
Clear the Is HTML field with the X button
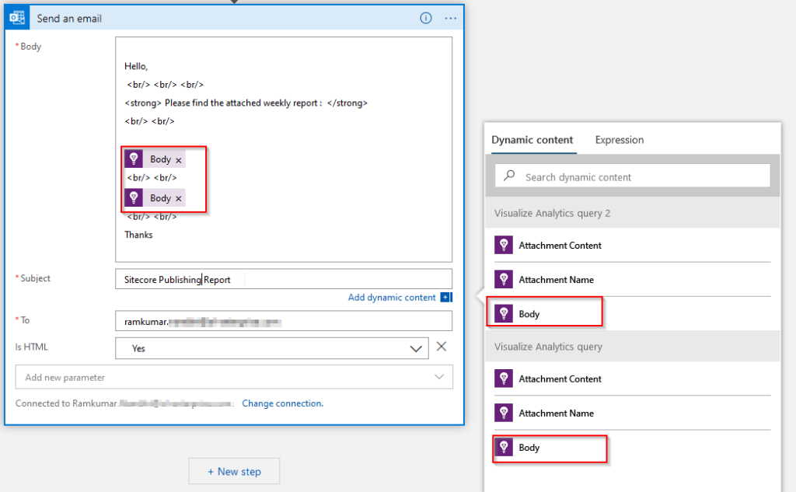coord(442,347)
